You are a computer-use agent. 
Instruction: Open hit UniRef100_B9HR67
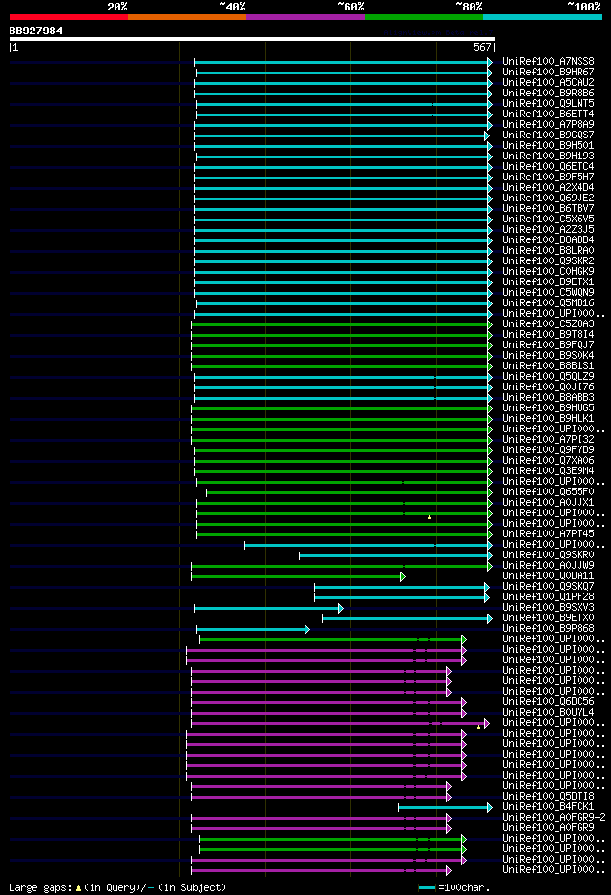pos(548,72)
